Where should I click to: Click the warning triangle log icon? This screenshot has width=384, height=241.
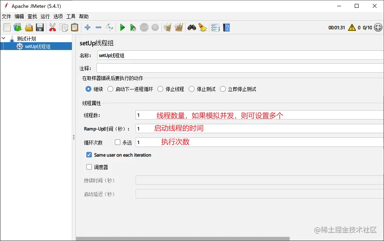352,27
